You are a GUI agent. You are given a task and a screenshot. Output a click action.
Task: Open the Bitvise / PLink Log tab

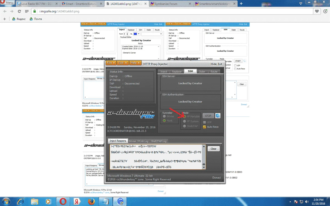pos(138,141)
